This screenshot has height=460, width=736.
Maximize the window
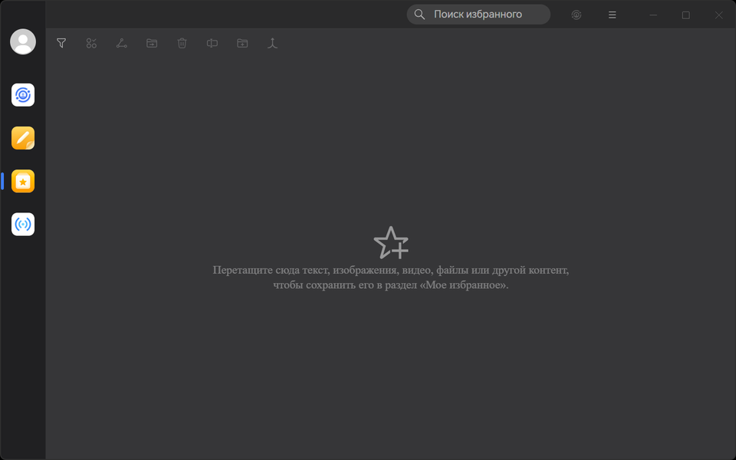685,15
